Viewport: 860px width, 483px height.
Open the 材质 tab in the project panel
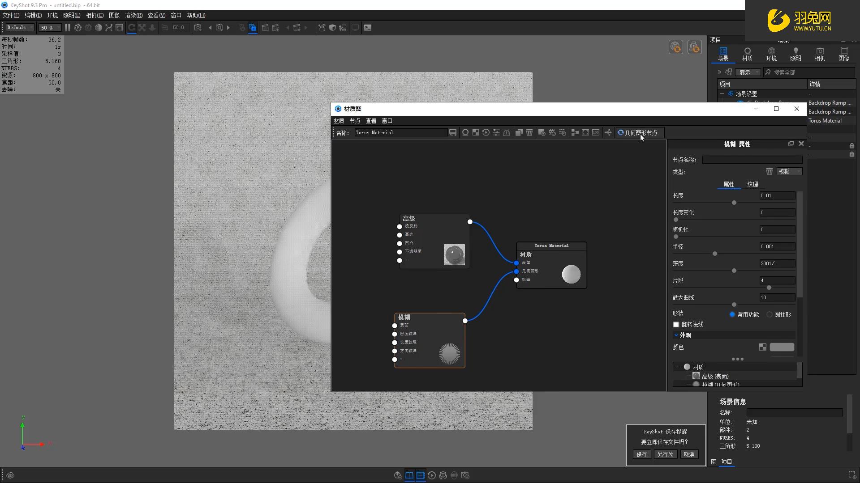pos(747,54)
